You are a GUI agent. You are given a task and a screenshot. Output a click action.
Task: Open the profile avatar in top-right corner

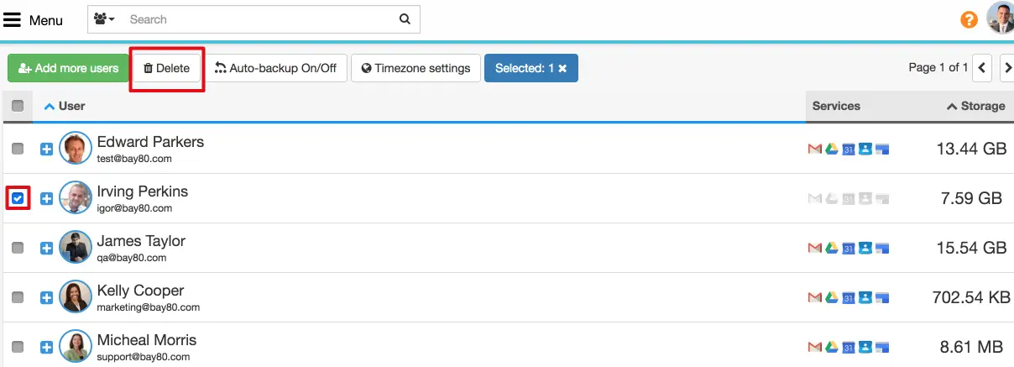coord(1001,18)
